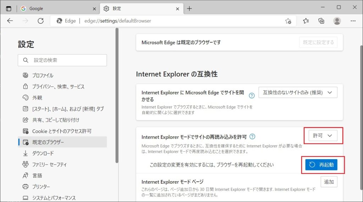
Task: Open プライバシー、検索、サービス section
Action: [62, 86]
